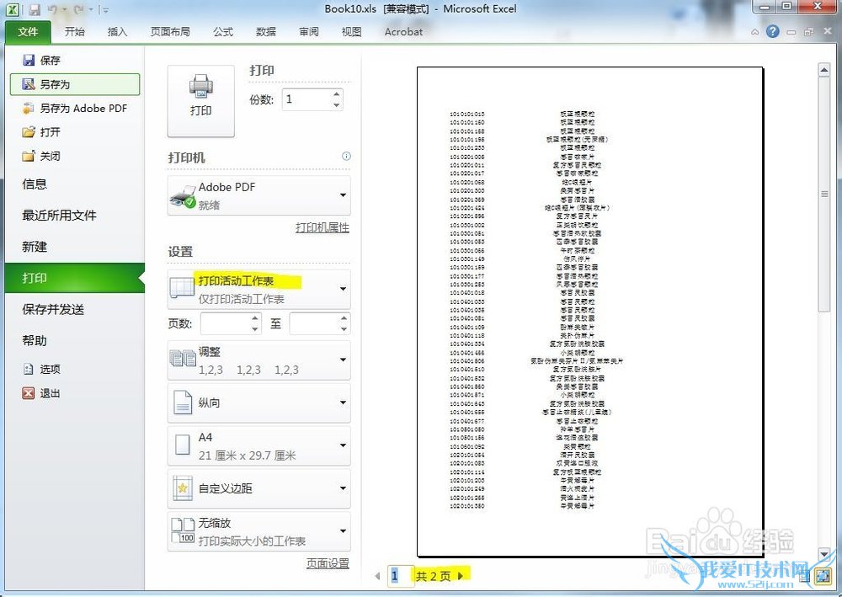This screenshot has width=842, height=597.
Task: Click the blue help question mark icon
Action: (772, 32)
